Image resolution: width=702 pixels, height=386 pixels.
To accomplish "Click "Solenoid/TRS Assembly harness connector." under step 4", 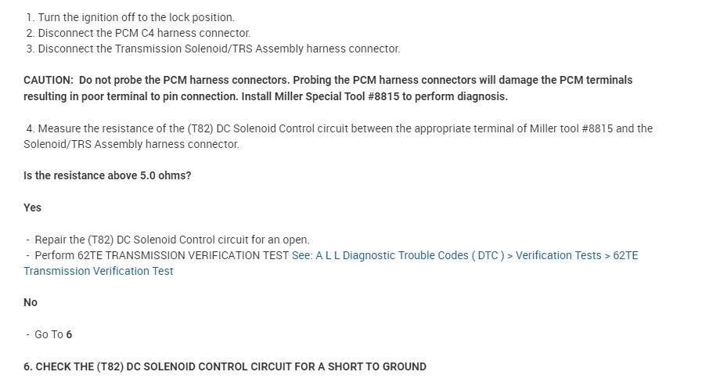I will 131,144.
